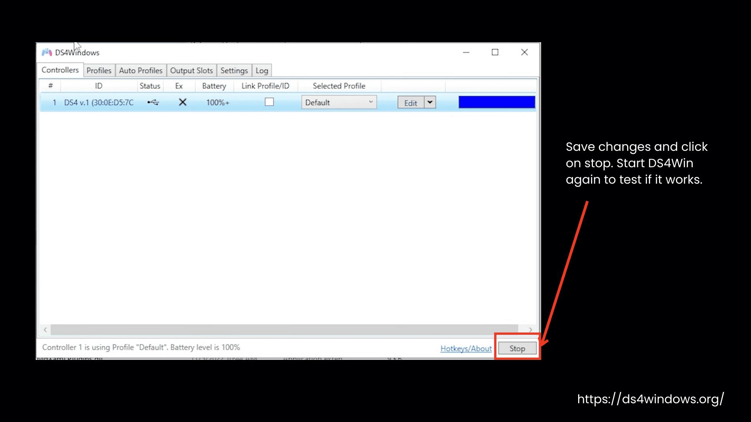This screenshot has height=422, width=751.
Task: Click the # column header
Action: tap(50, 86)
